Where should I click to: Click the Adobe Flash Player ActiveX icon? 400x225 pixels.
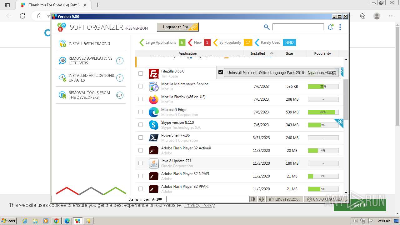(153, 151)
